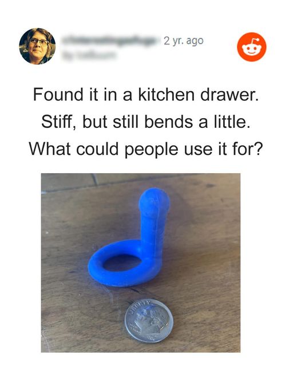This screenshot has width=293, height=367.
Task: Click the LIBERTY inscription on the coin
Action: [139, 305]
